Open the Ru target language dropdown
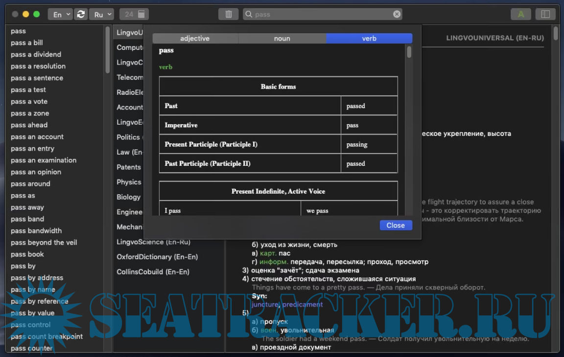Image resolution: width=564 pixels, height=357 pixels. click(x=102, y=14)
